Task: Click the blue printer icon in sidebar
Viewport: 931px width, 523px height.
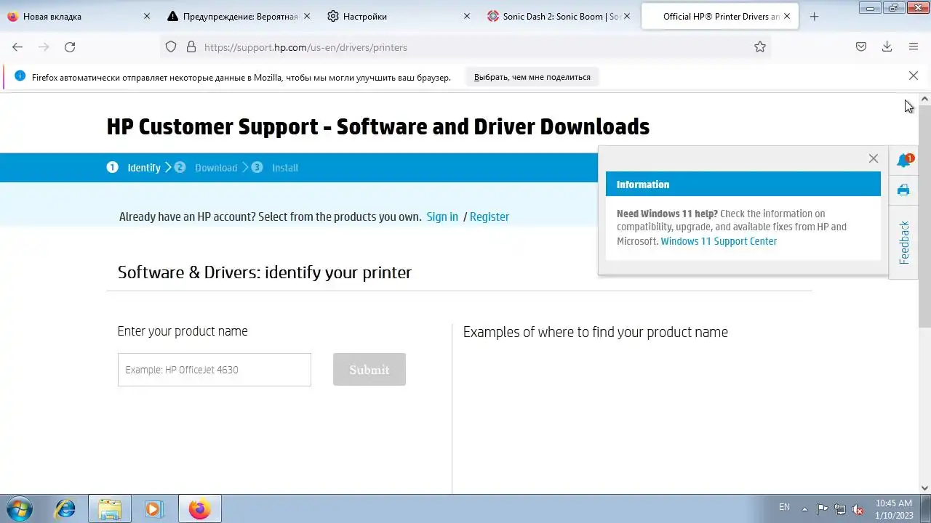Action: coord(903,190)
